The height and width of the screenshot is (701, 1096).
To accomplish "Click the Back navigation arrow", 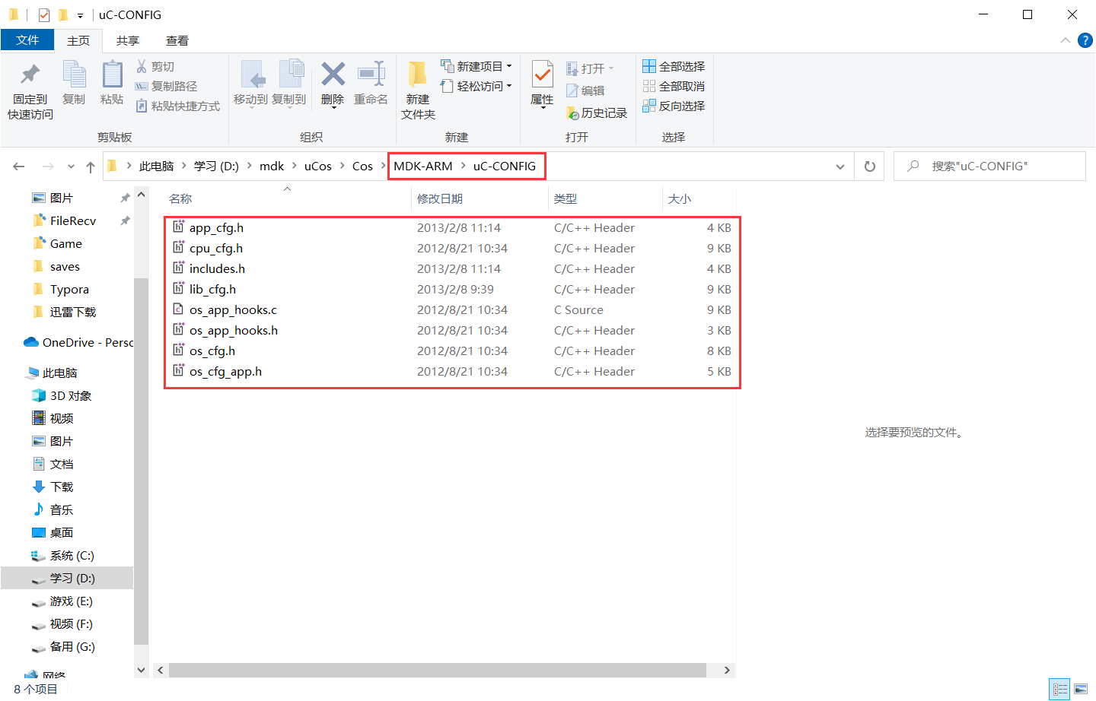I will pyautogui.click(x=19, y=167).
